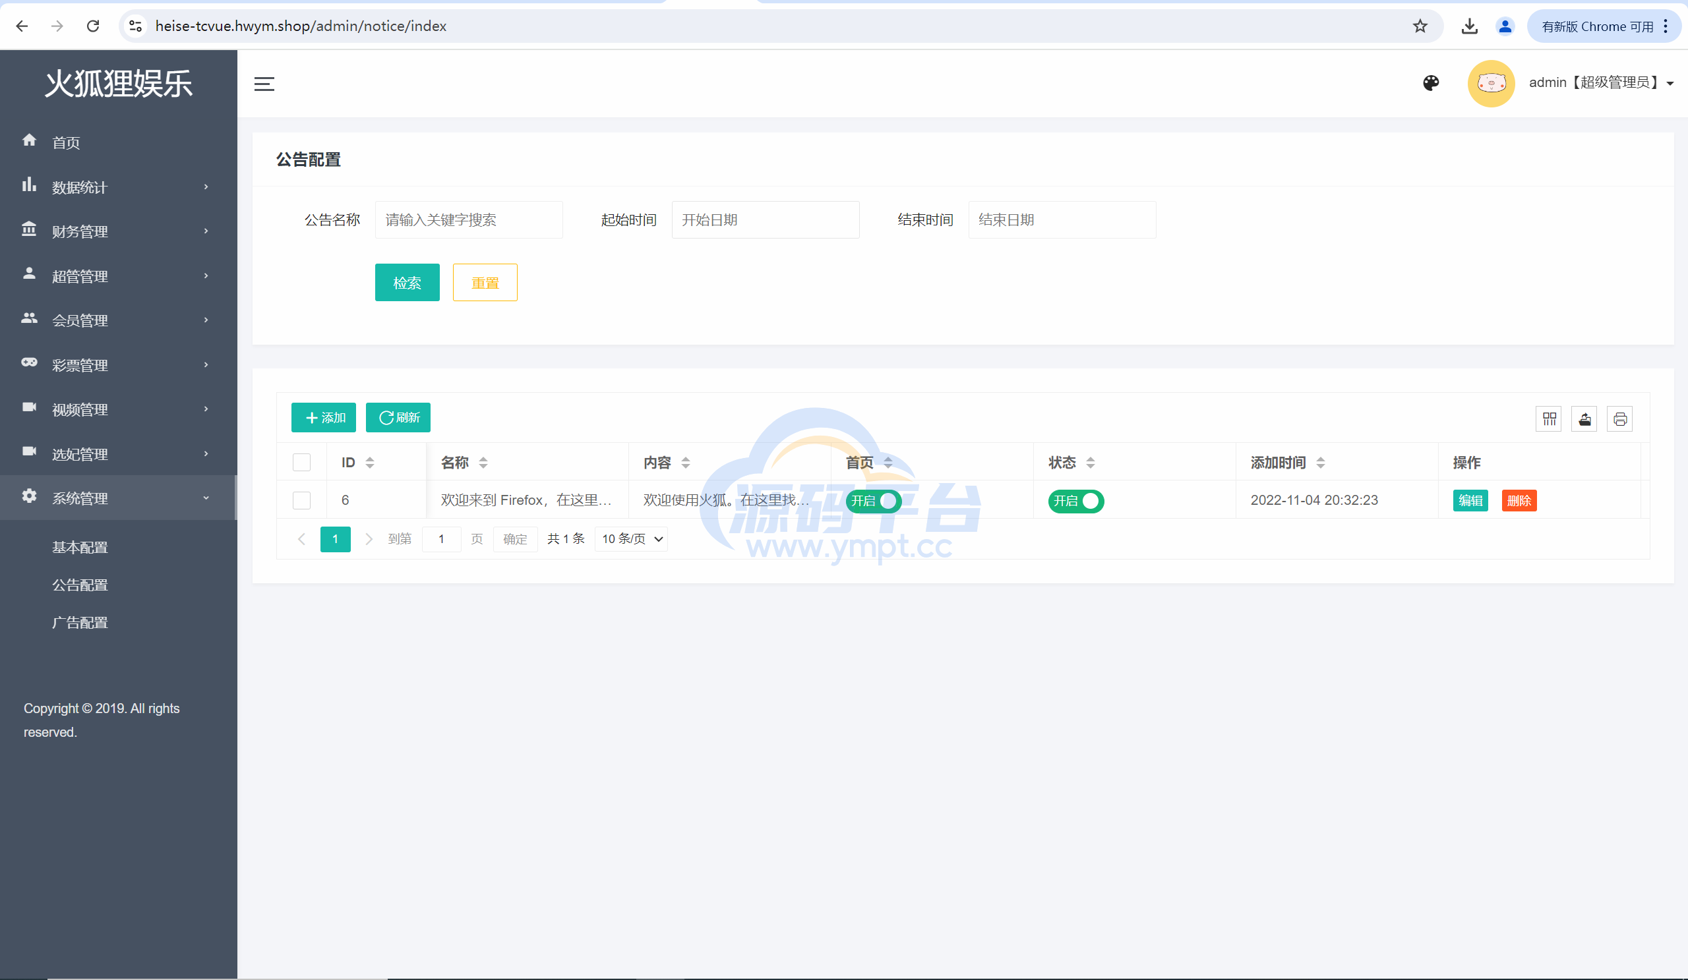Image resolution: width=1688 pixels, height=980 pixels.
Task: Sort by 状态 column arrows
Action: click(1090, 463)
